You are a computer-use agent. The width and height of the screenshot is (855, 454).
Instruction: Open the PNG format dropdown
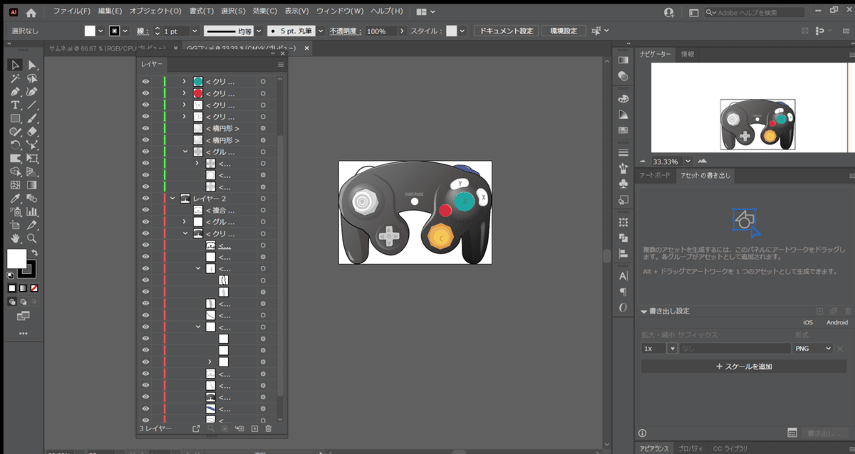point(814,349)
